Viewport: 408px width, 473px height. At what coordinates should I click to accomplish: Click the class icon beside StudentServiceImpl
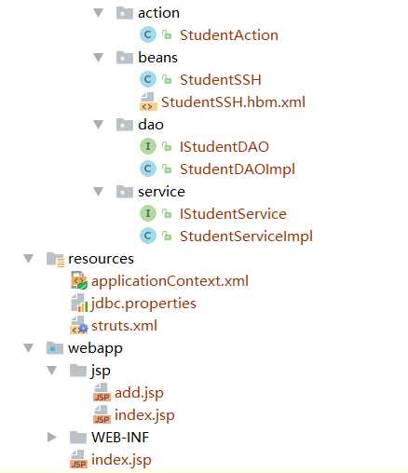[x=147, y=236]
